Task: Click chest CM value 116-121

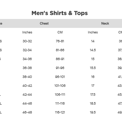Action: click(60, 112)
